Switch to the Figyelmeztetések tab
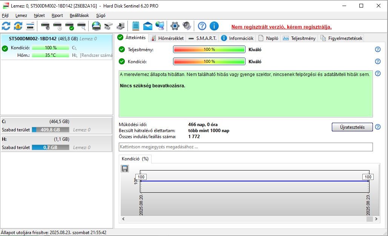Viewport: 388px width, 236px height. pos(341,38)
